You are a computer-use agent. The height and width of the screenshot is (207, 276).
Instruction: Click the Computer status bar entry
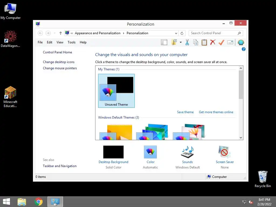point(217,177)
